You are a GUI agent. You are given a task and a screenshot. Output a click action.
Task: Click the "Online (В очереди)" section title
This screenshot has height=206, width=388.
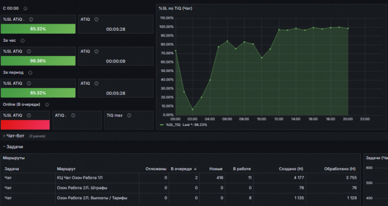point(22,104)
